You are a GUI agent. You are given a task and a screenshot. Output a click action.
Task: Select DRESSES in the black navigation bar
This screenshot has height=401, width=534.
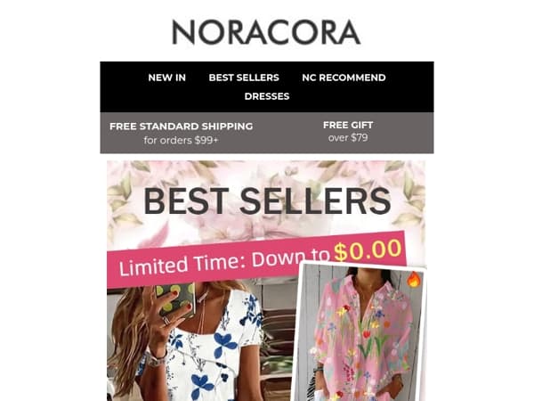coord(267,96)
